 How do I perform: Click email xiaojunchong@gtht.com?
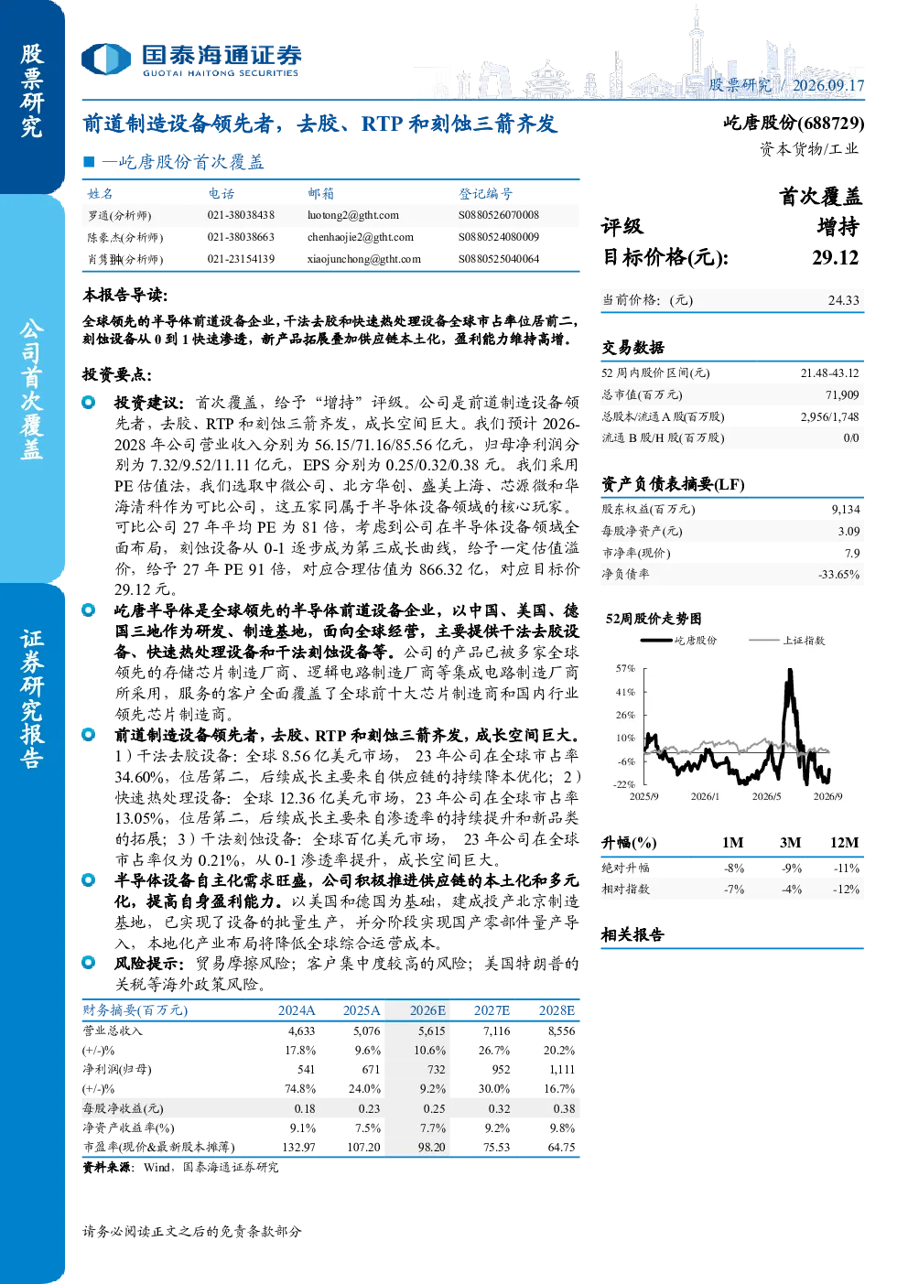(x=364, y=259)
